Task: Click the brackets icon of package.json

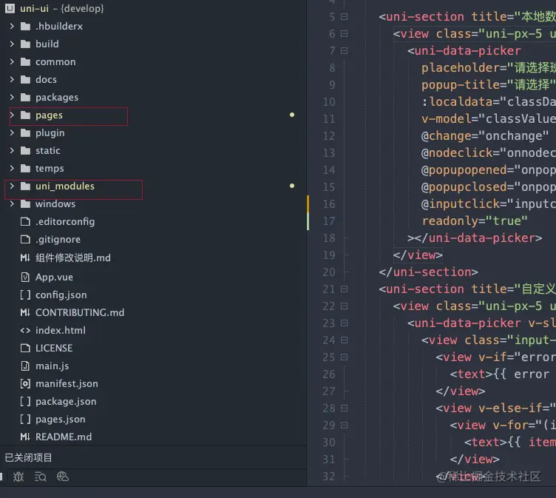Action: tap(25, 402)
